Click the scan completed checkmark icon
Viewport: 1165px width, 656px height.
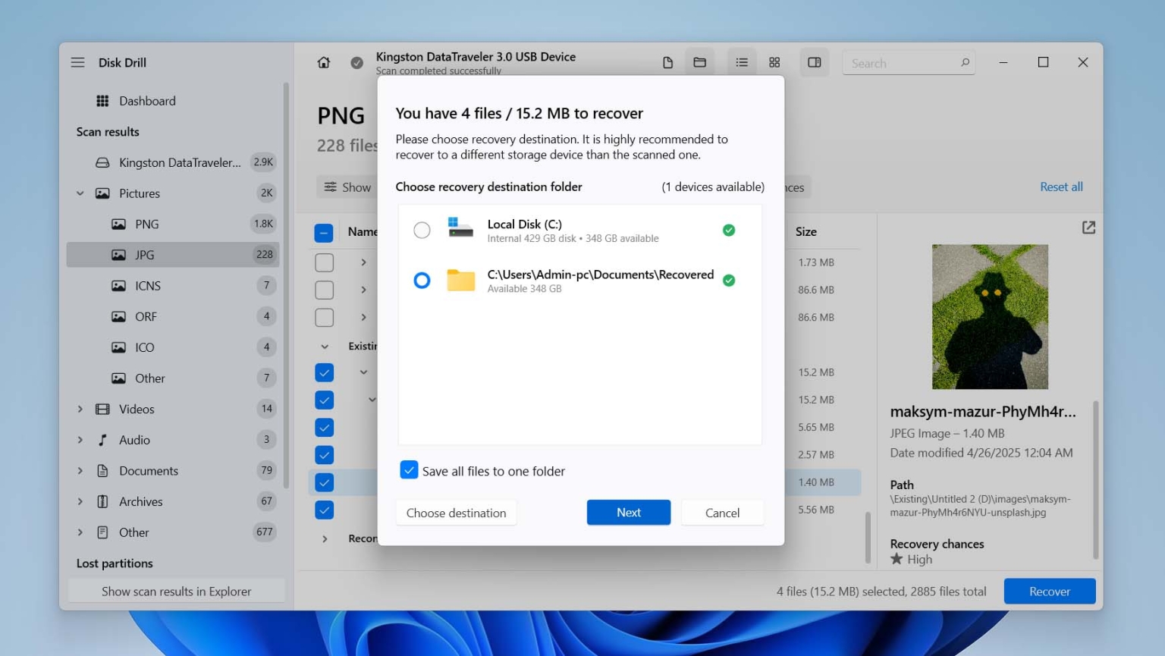356,62
